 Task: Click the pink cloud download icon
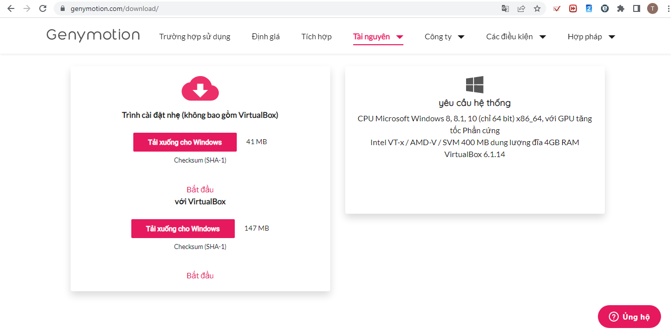click(x=200, y=89)
